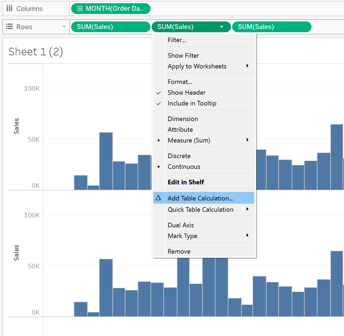Select the Discrete option
Viewport: 344px width, 336px height.
(179, 156)
